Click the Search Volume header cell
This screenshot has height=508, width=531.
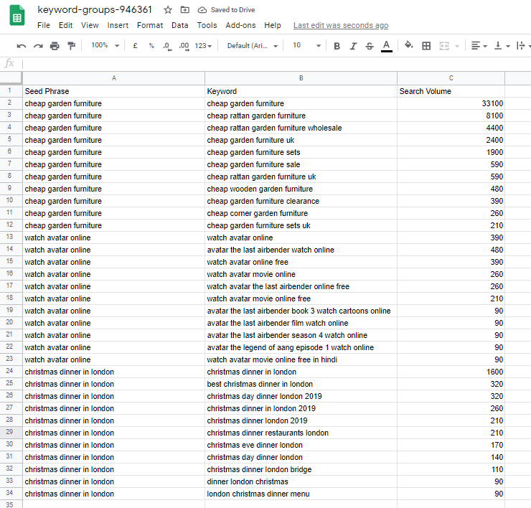click(451, 91)
